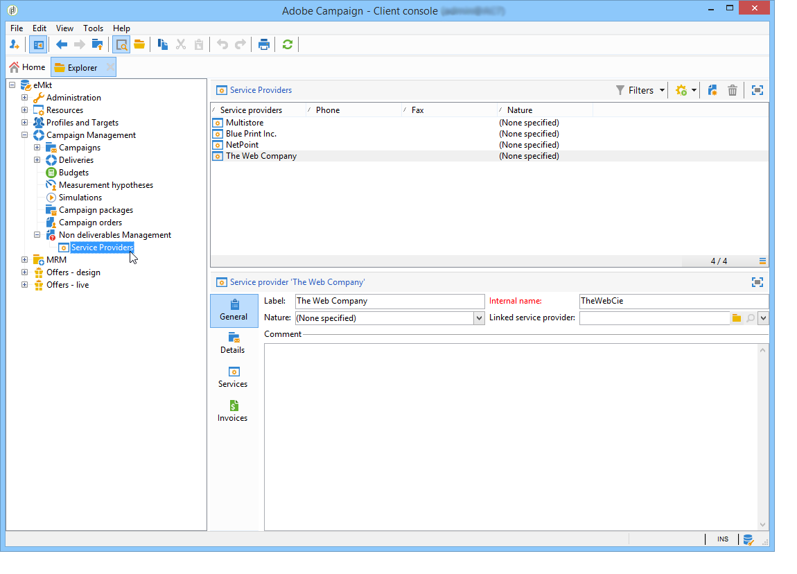Sort by the Nature column header
797x574 pixels.
coord(545,110)
